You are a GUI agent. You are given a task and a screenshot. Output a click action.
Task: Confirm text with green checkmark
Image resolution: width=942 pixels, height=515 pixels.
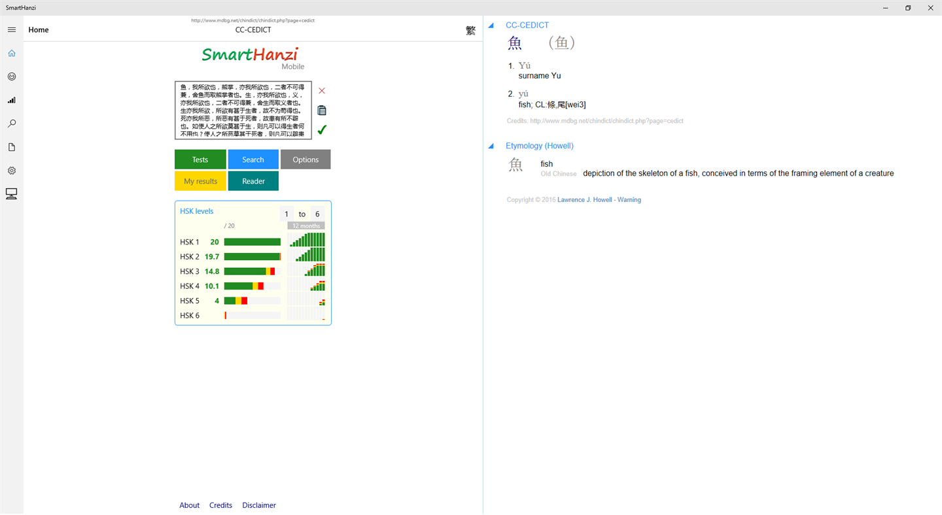pyautogui.click(x=322, y=129)
